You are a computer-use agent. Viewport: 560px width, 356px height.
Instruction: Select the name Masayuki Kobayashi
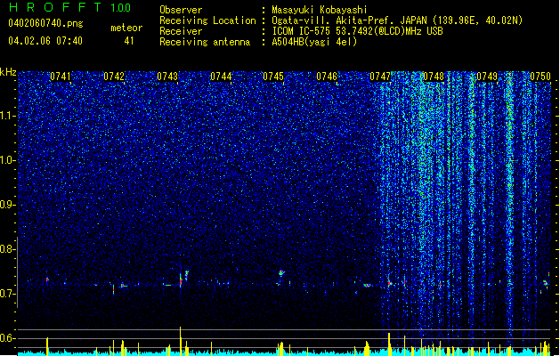[x=320, y=10]
